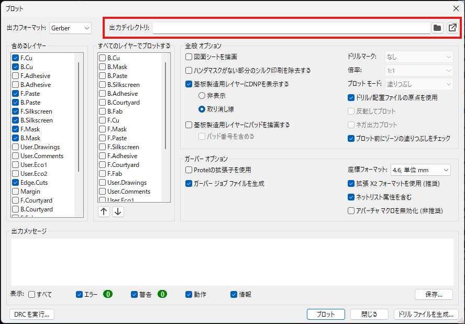Toggle Protelの拡張子を使用 option
465x324 pixels.
[x=189, y=170]
